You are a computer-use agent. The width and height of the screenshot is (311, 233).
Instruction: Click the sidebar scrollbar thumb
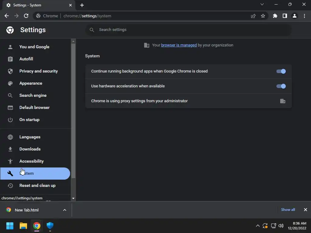[73, 111]
